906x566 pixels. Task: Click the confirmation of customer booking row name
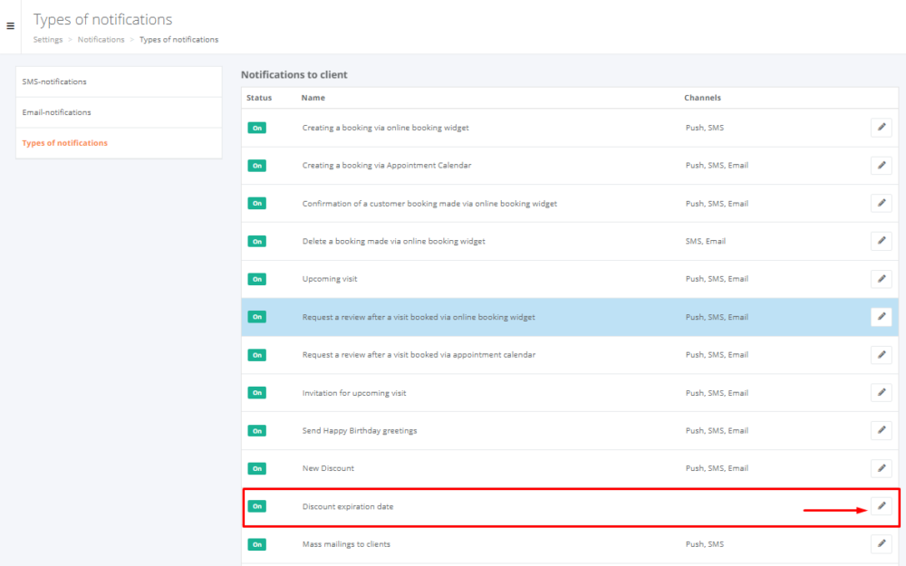pos(429,204)
